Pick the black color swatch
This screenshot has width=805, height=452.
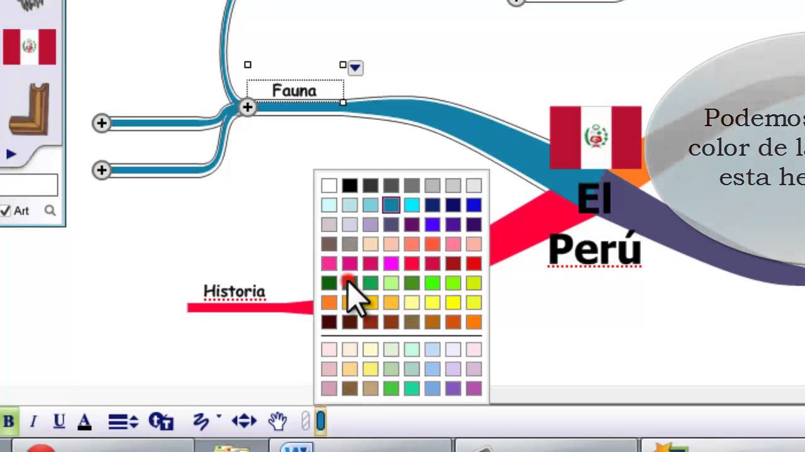350,185
